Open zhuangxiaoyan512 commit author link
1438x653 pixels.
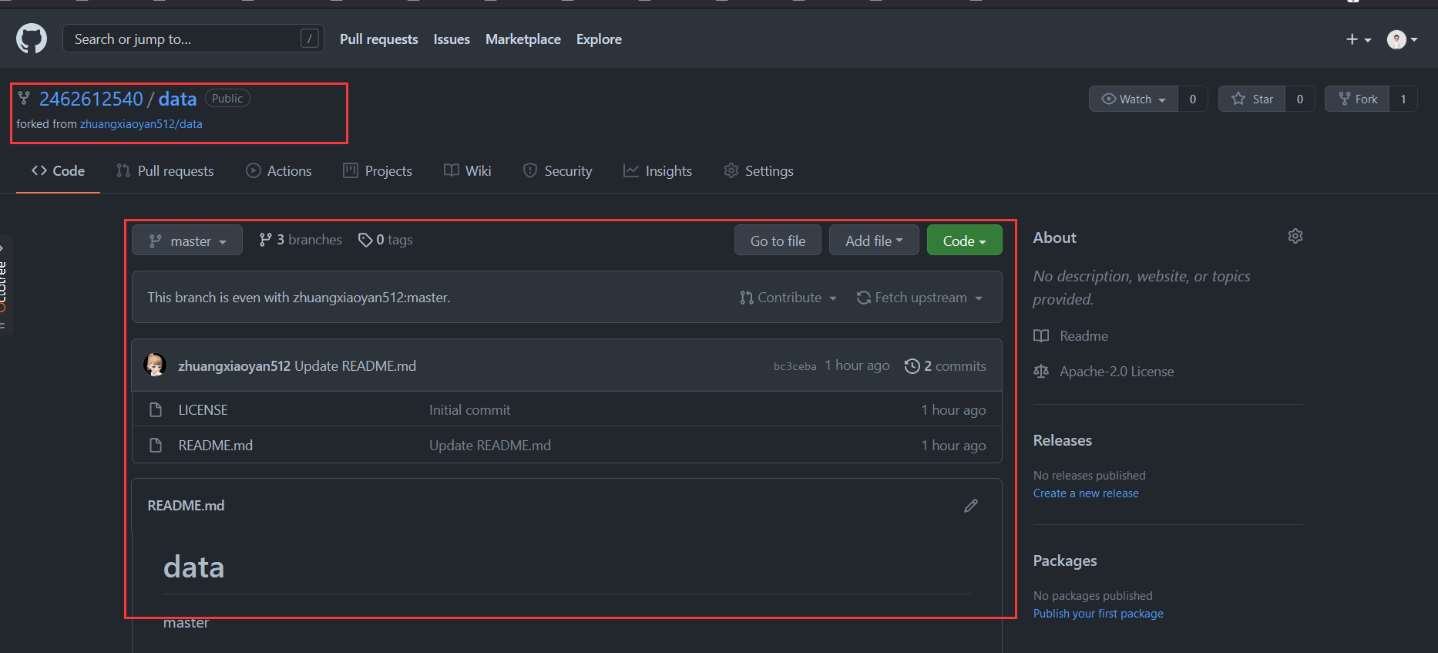click(234, 366)
